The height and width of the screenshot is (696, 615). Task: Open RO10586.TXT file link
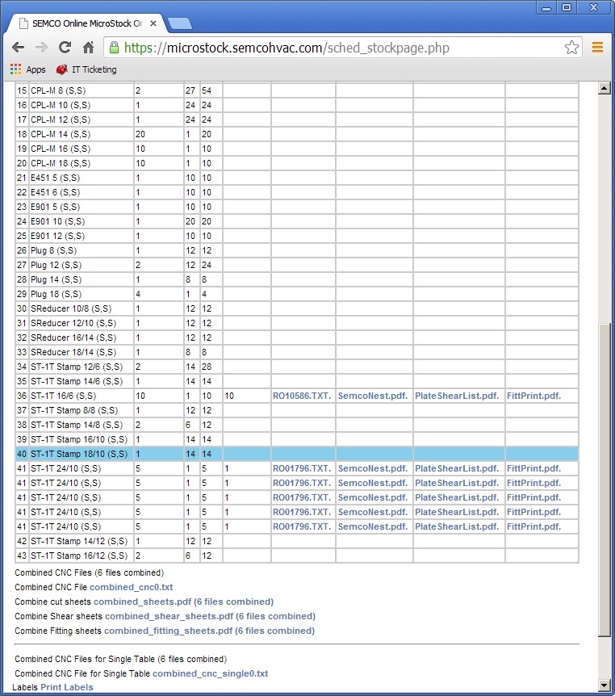301,396
